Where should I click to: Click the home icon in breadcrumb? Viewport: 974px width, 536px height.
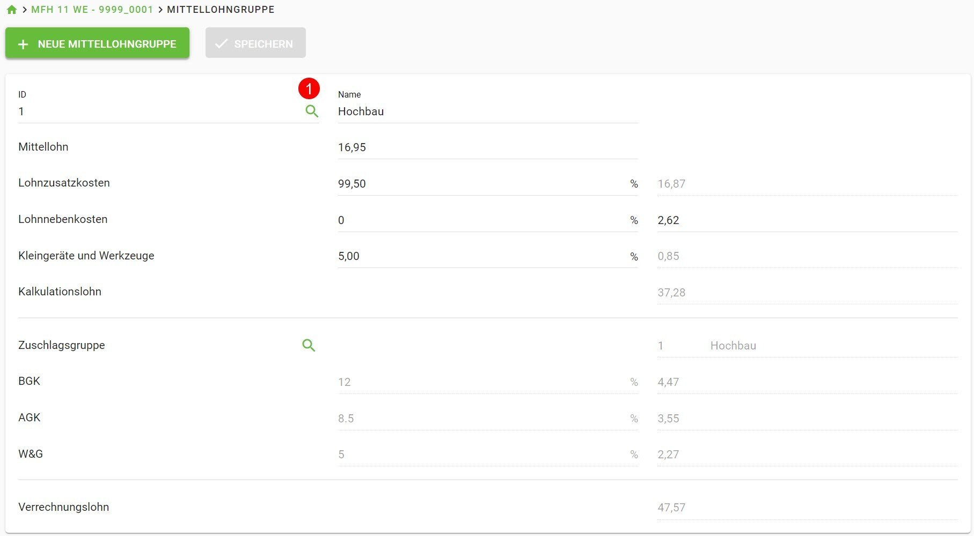[x=12, y=10]
